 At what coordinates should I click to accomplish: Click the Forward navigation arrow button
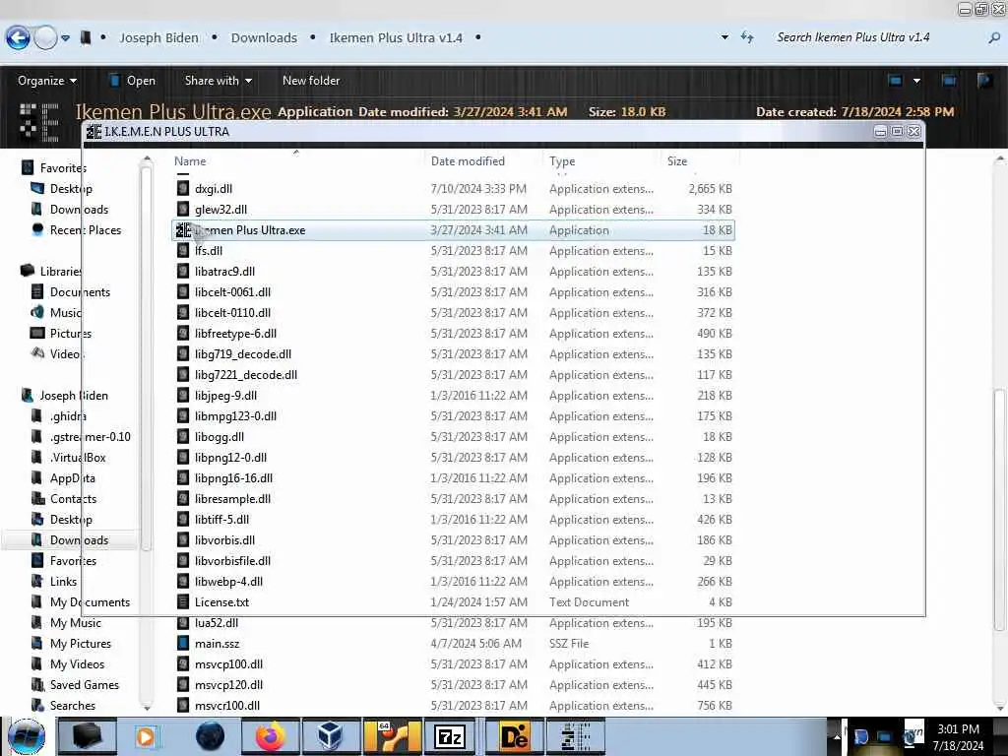(45, 38)
